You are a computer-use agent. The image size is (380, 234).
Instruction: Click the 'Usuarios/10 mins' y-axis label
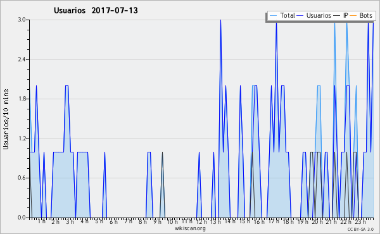[6, 120]
